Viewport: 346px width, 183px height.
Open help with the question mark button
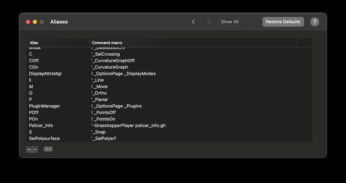pos(314,22)
